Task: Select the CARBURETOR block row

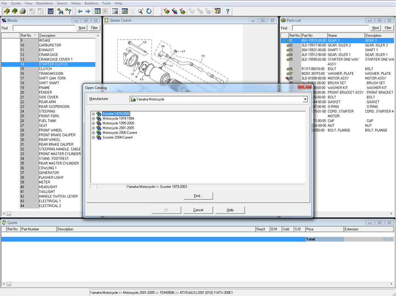Action: tap(48, 45)
